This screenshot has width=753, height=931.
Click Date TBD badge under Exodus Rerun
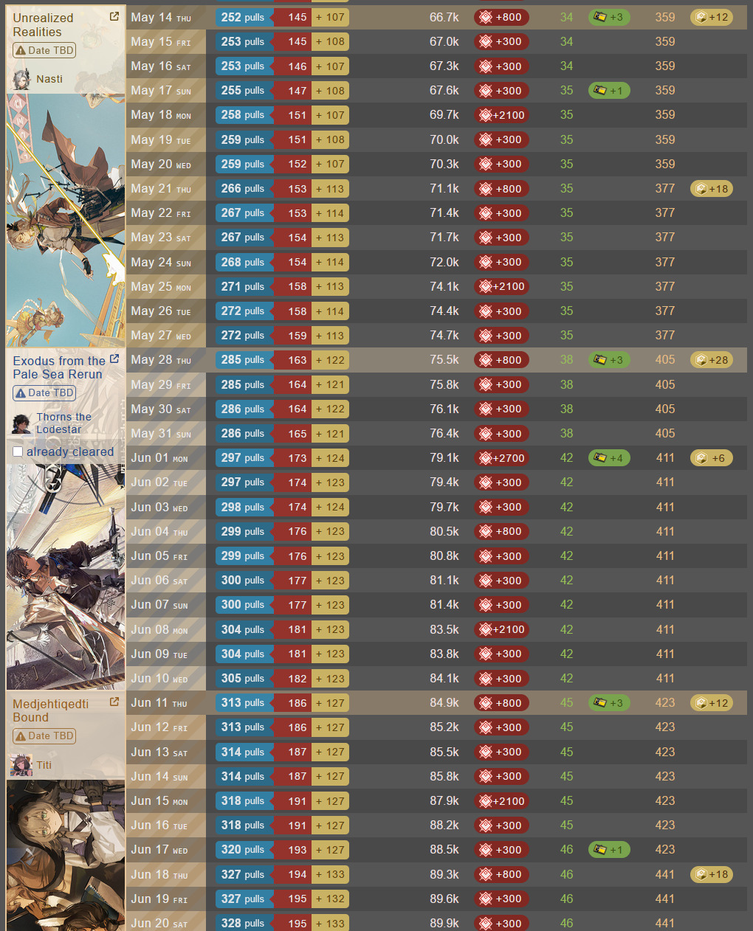(44, 393)
